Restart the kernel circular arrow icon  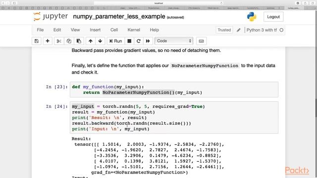coord(139,41)
